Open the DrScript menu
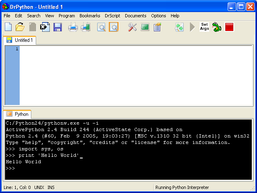 [112, 16]
